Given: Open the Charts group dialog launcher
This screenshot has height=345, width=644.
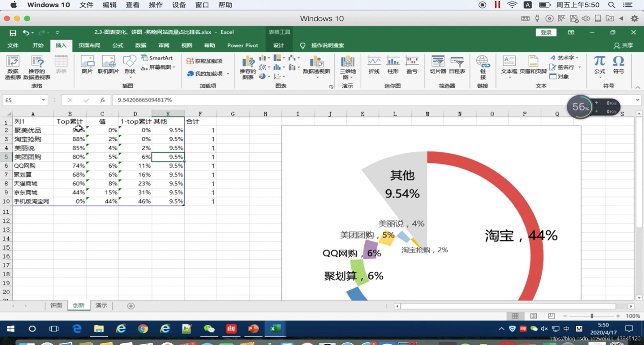Looking at the screenshot, I should point(331,87).
